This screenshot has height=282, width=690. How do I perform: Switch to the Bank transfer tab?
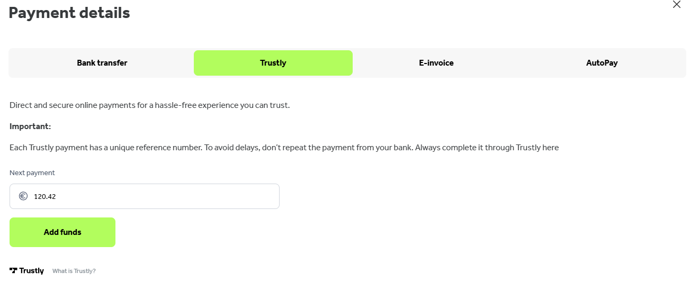click(x=102, y=63)
